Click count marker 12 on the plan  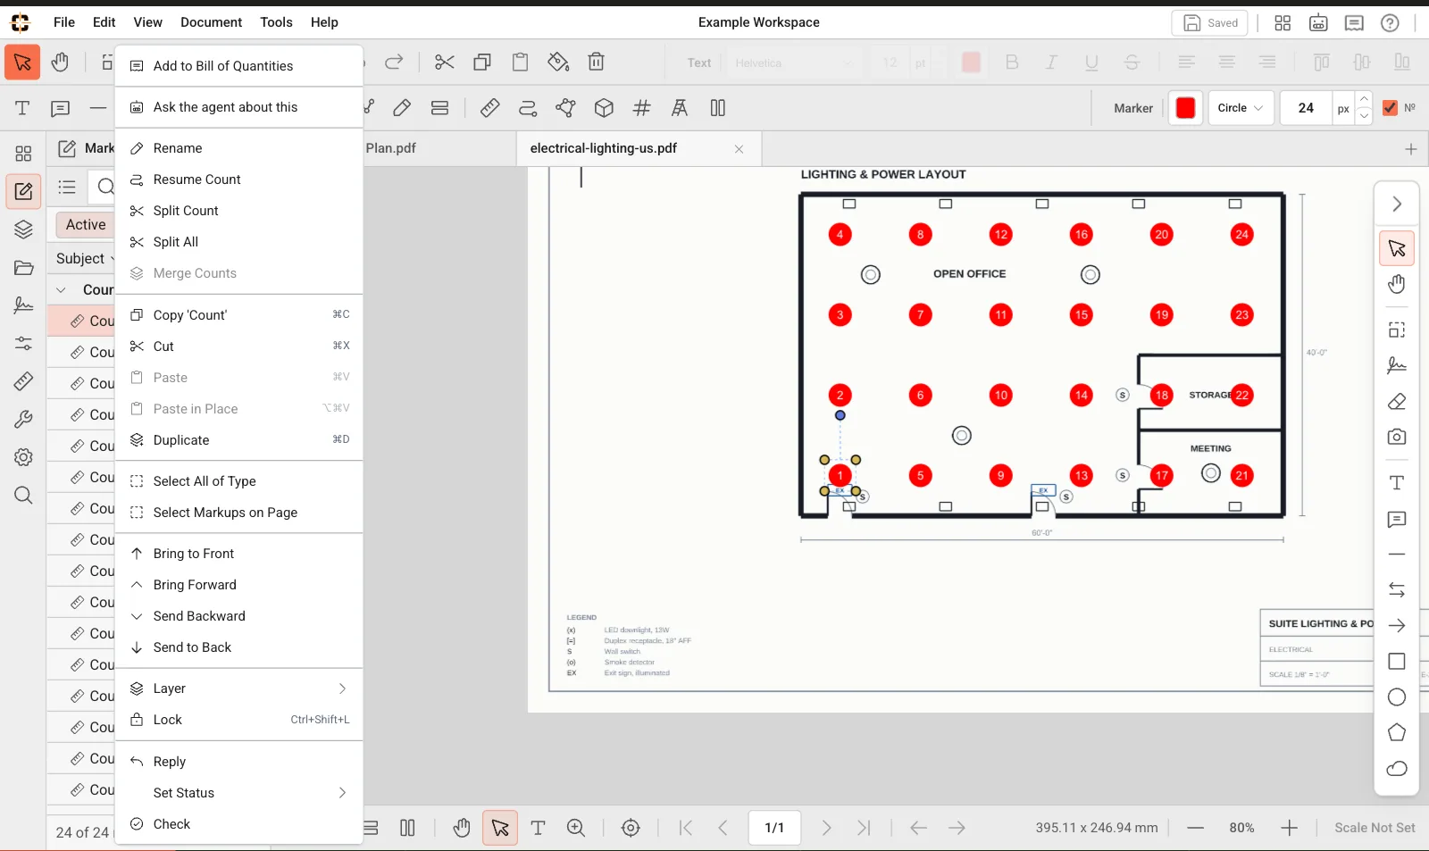[1000, 235]
